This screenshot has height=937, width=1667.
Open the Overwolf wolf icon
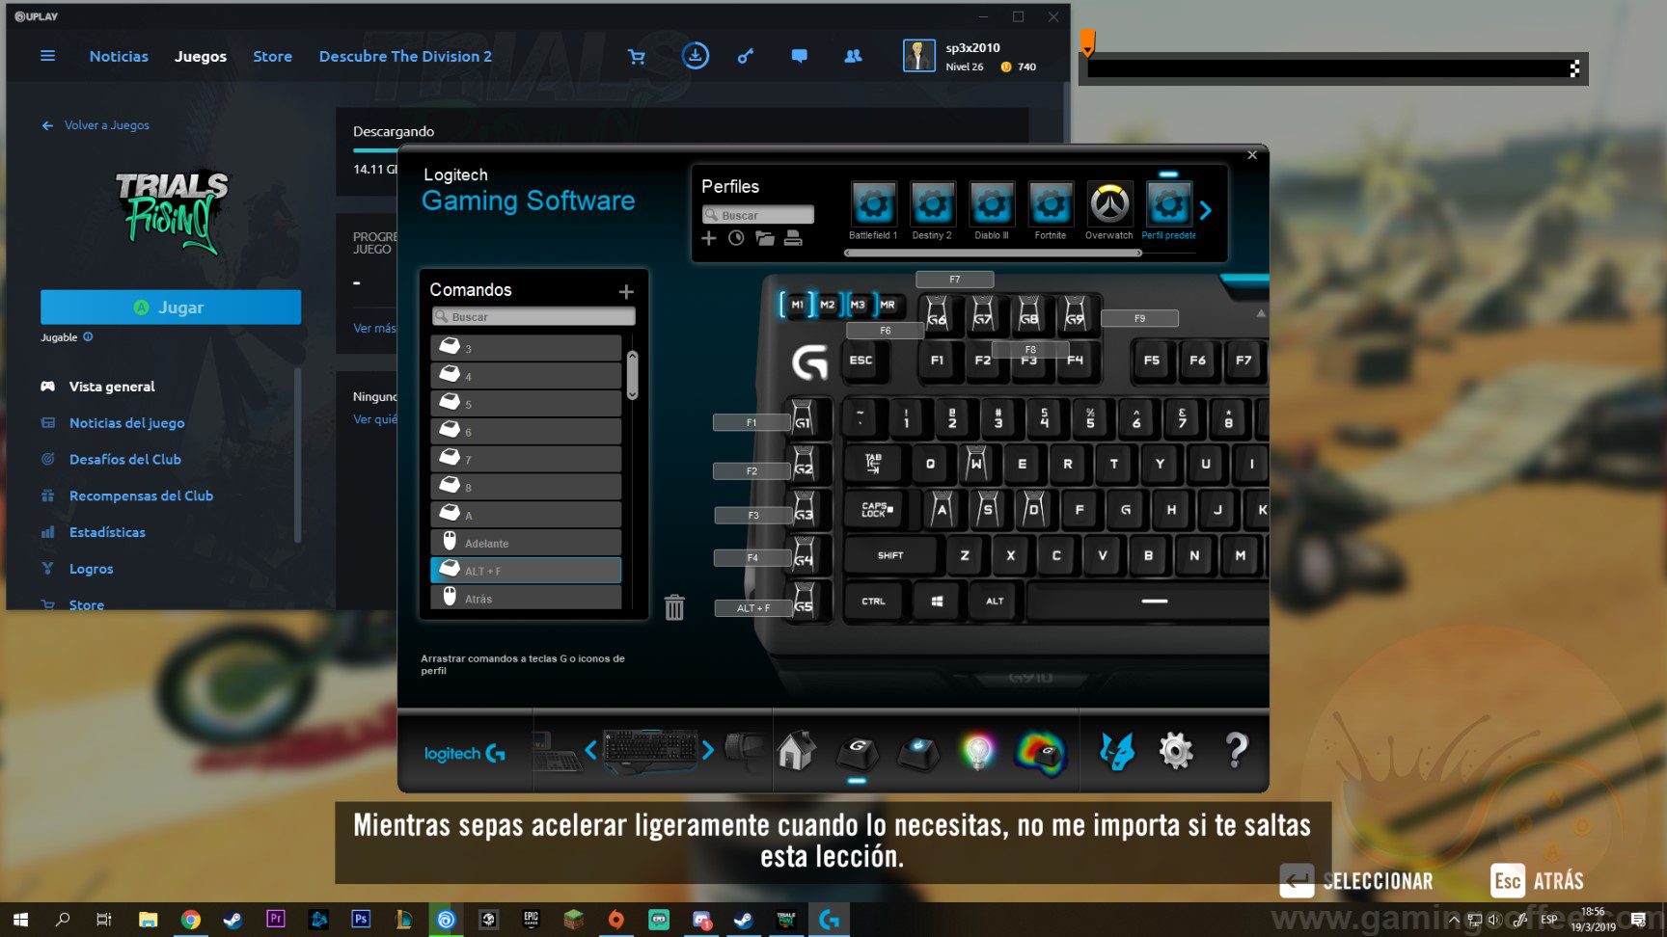(x=1117, y=750)
